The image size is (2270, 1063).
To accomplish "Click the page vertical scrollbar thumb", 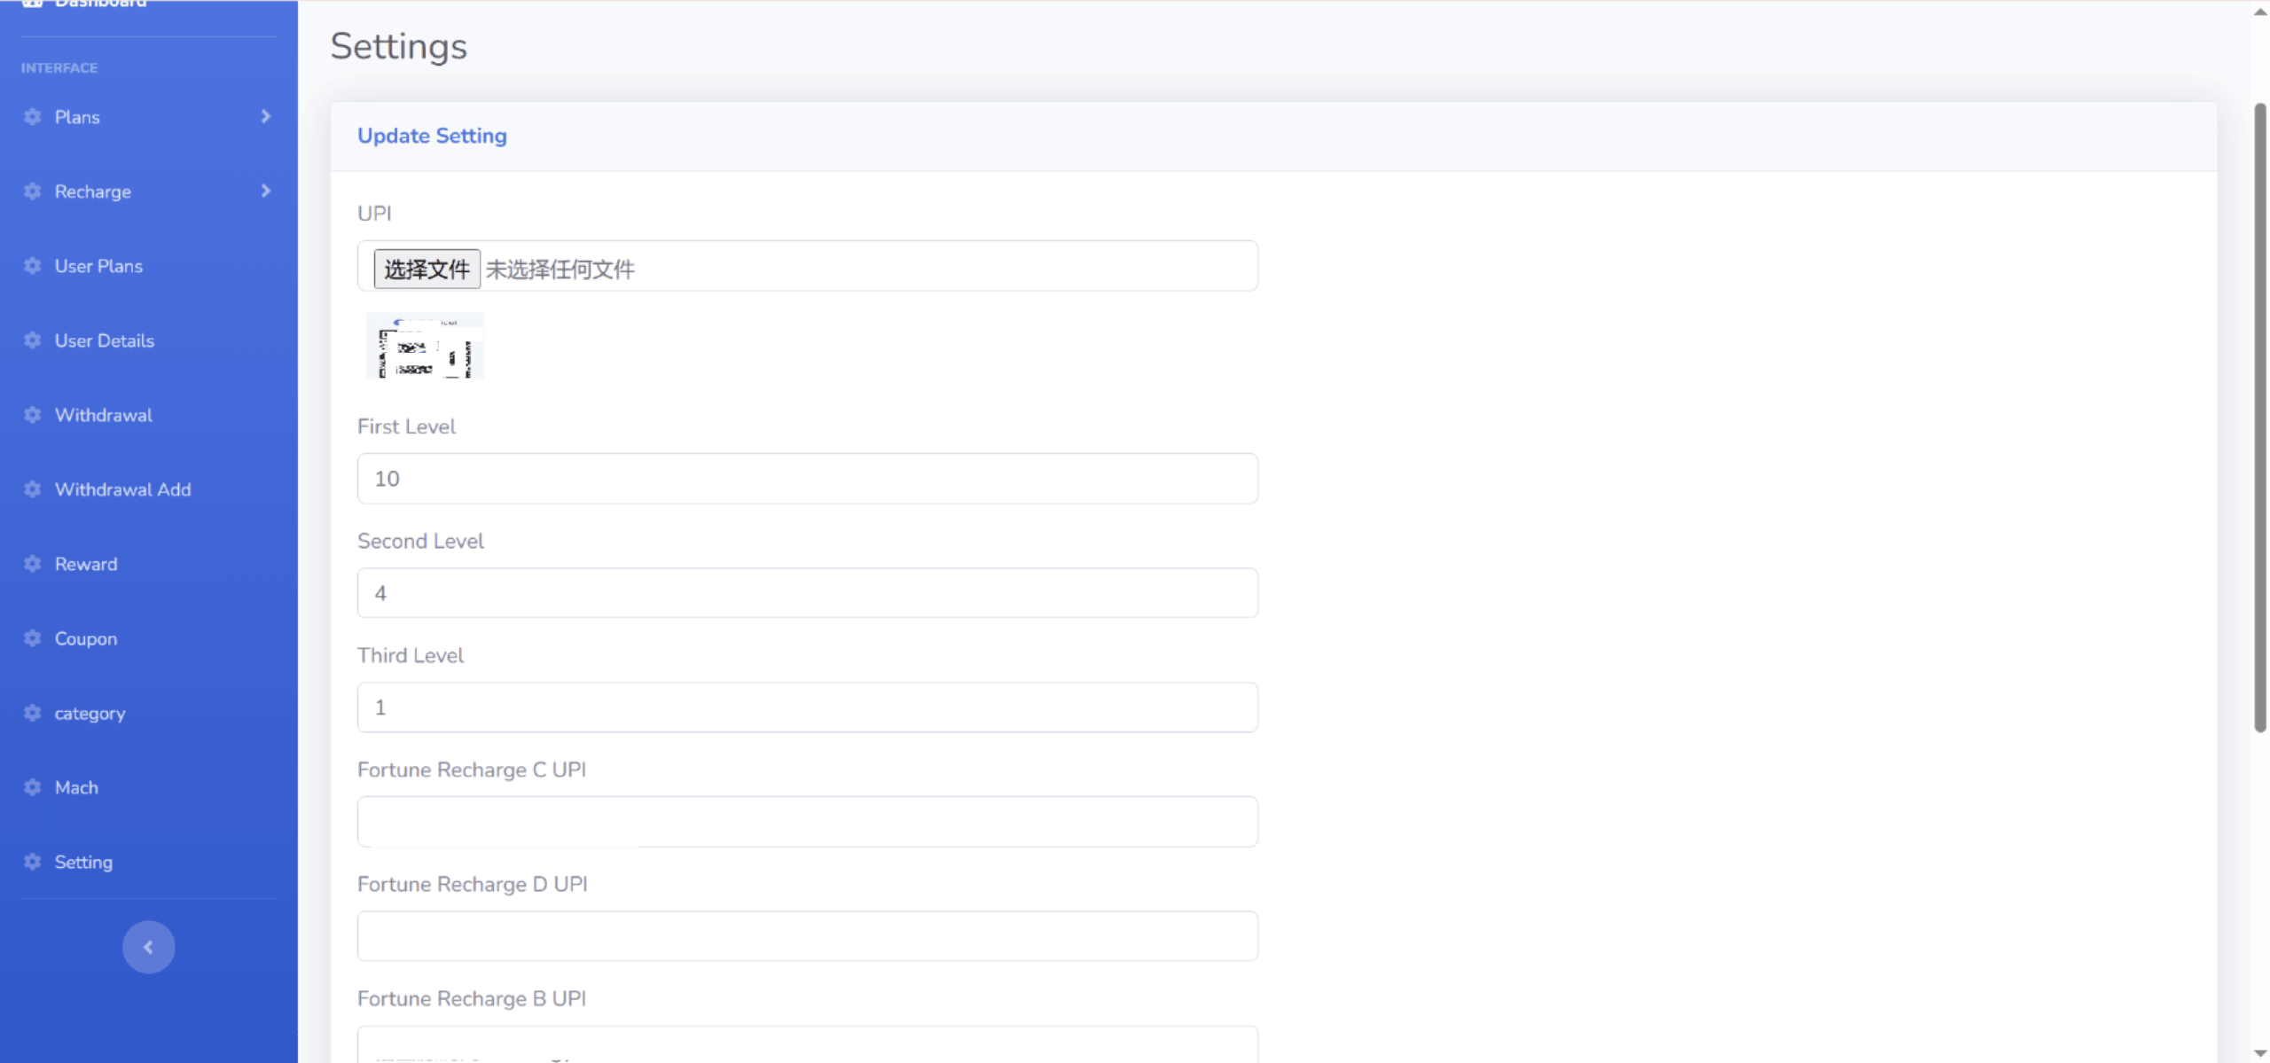I will pos(2259,417).
